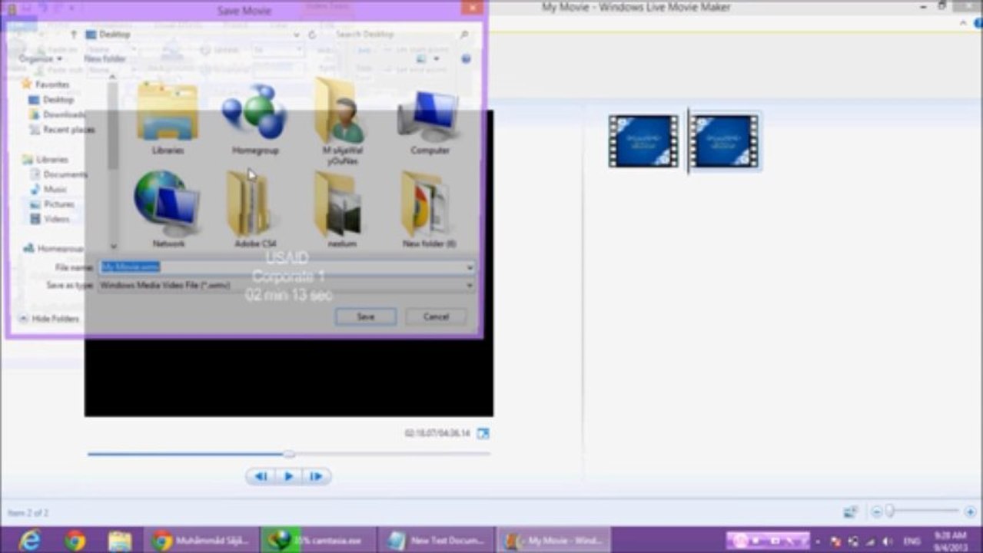Open the change view dropdown

[x=436, y=58]
